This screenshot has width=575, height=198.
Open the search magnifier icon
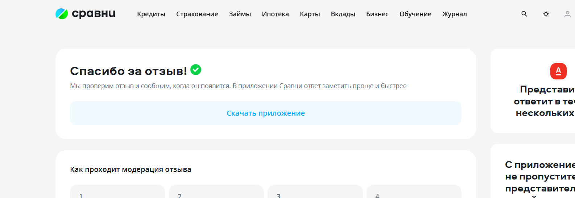pos(524,14)
